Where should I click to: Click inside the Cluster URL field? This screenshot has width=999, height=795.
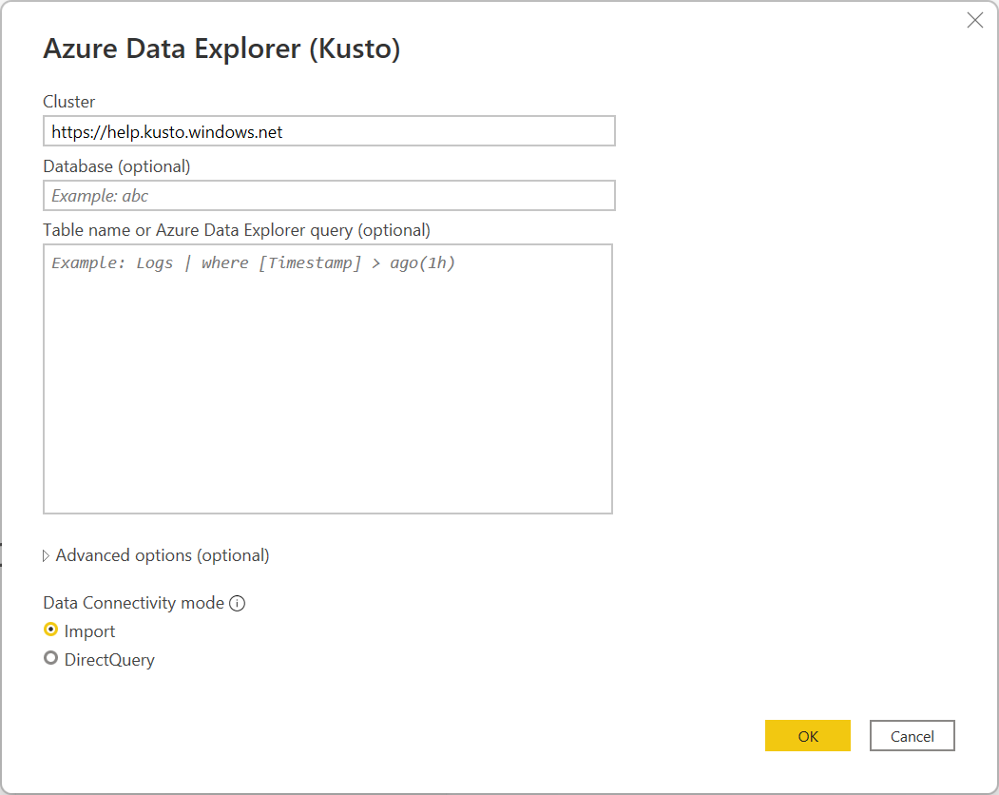tap(328, 131)
